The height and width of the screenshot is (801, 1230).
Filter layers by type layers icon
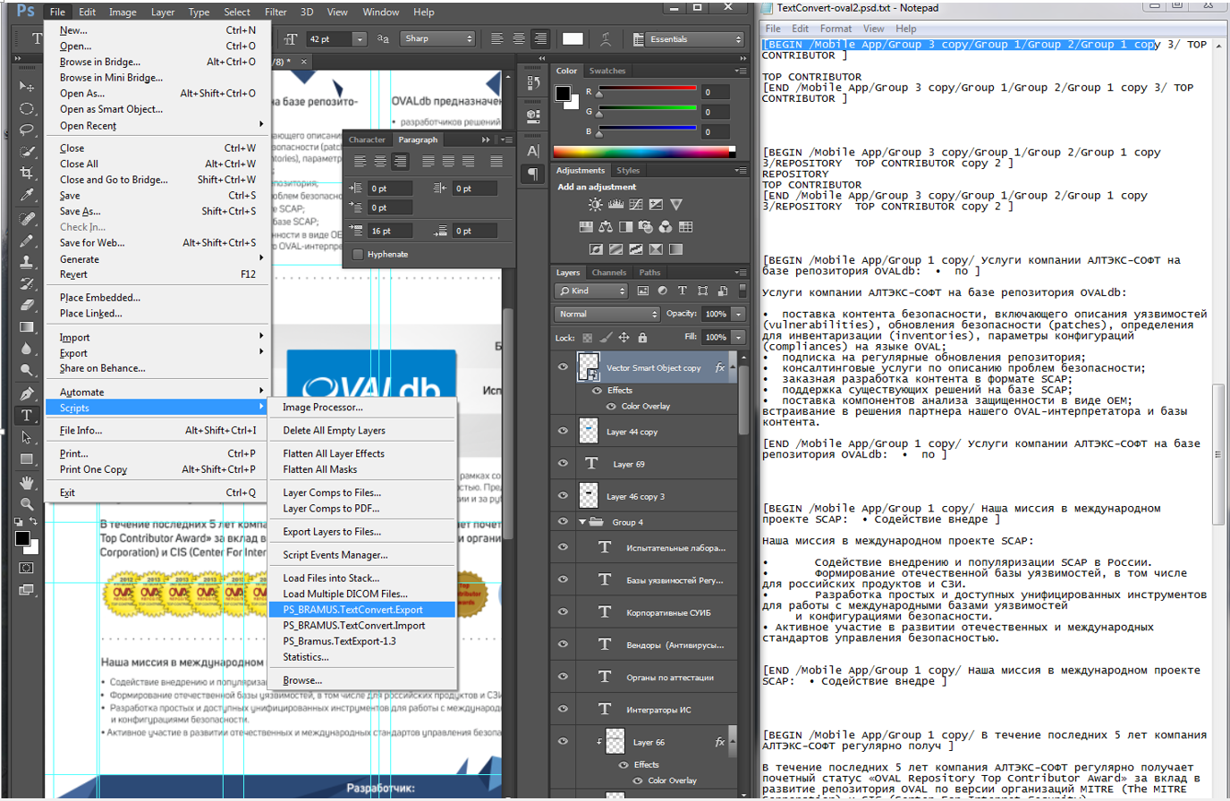click(683, 291)
